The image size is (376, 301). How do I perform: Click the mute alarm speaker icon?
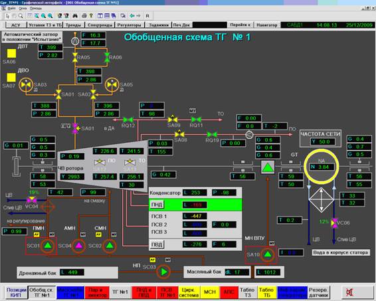[x=349, y=292]
